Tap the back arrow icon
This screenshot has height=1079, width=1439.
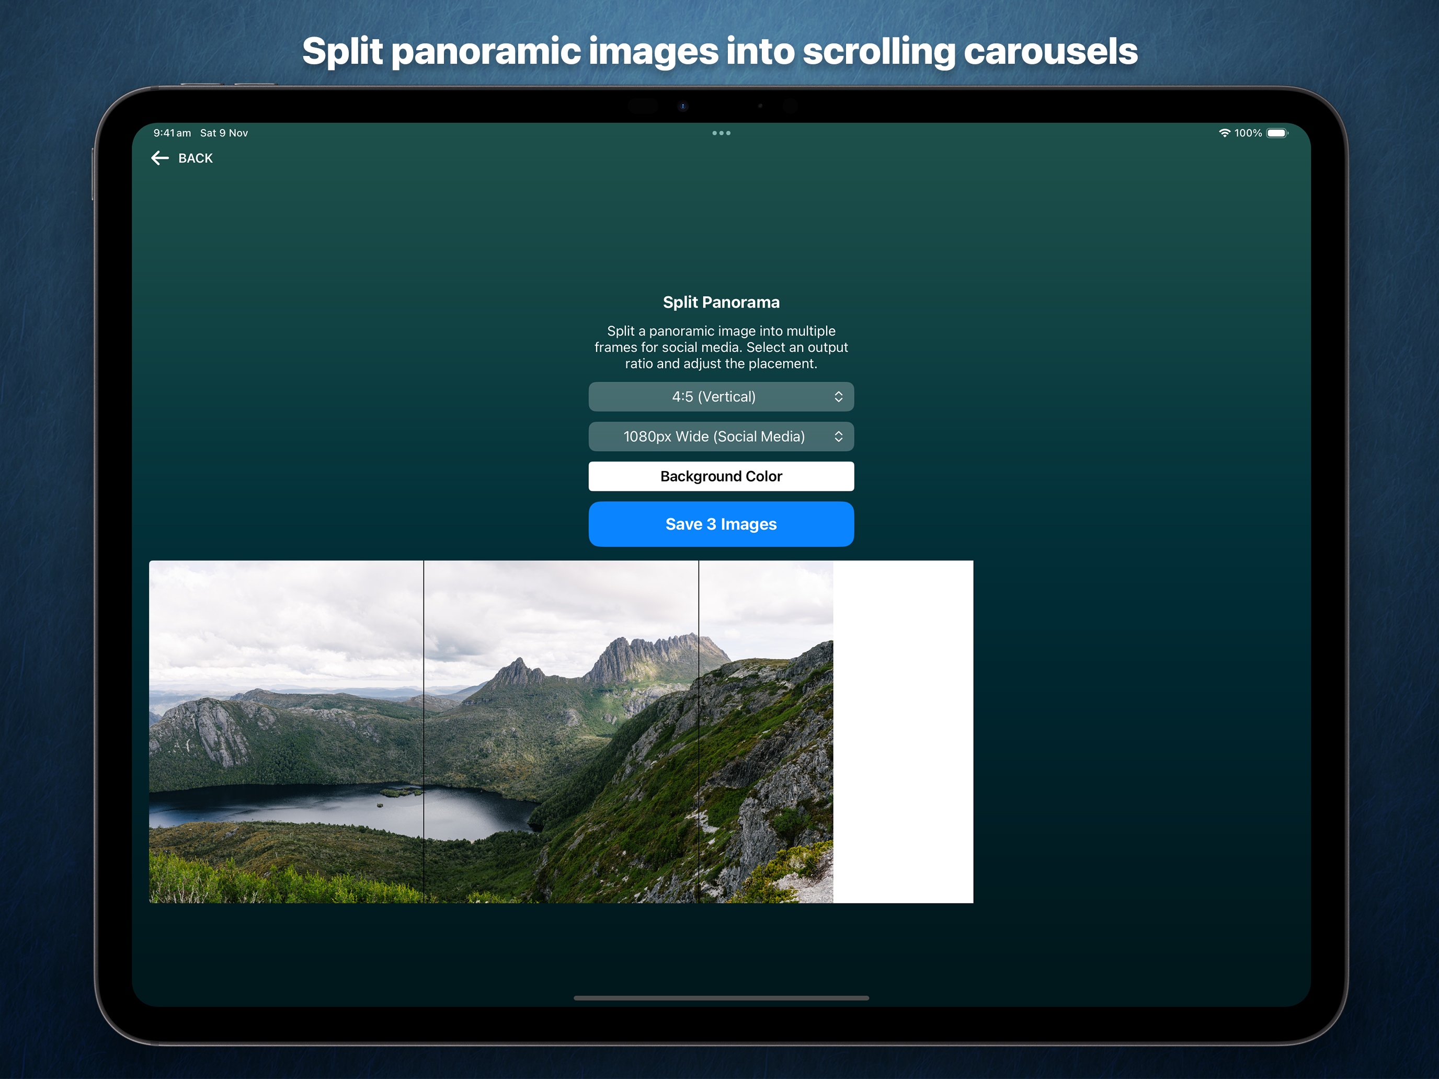(160, 158)
